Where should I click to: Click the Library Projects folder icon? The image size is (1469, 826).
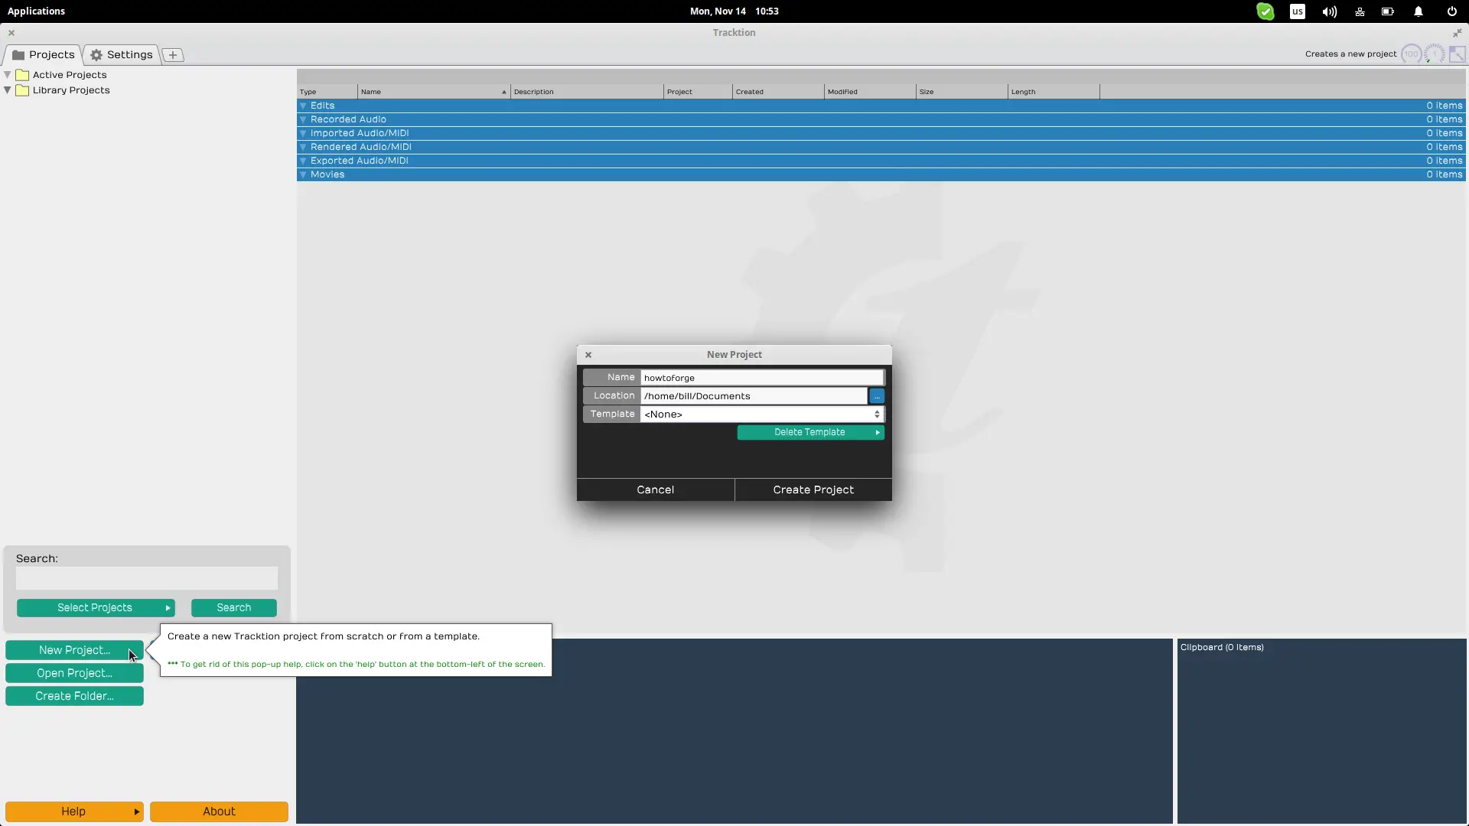pyautogui.click(x=23, y=90)
